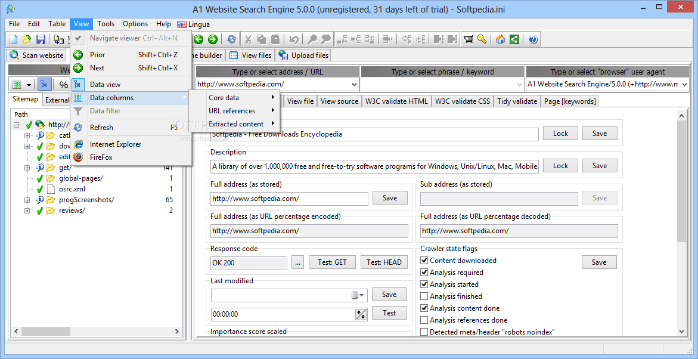Click Scan website button
Viewport: 698px width, 359px height.
[x=37, y=55]
